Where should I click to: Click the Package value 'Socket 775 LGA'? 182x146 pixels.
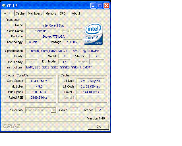pos(53,36)
